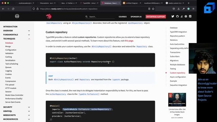Open the Caching sidebar link
Image resolution: width=217 pixels, height=122 pixels.
click(8, 57)
